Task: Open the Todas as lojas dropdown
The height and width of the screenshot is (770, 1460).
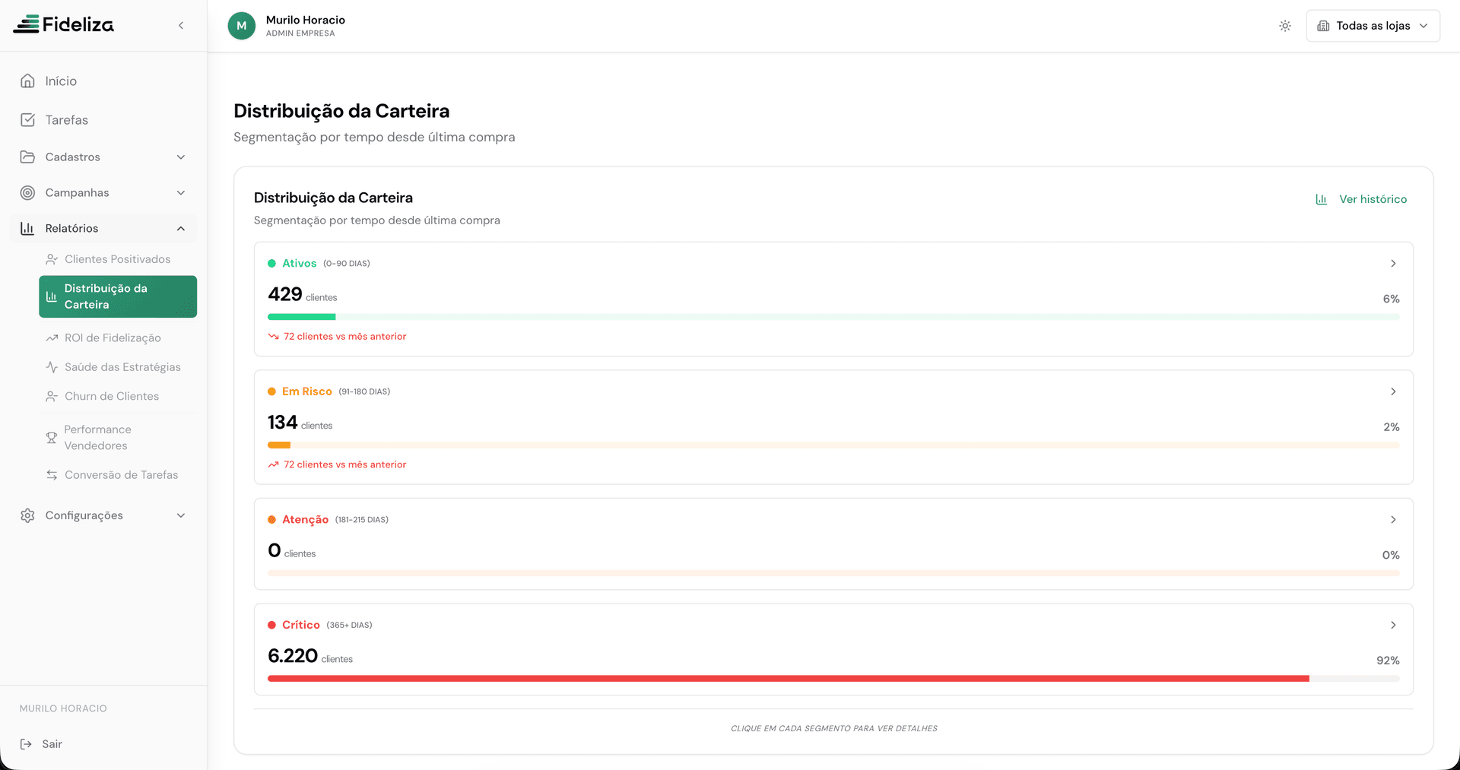Action: pyautogui.click(x=1373, y=26)
